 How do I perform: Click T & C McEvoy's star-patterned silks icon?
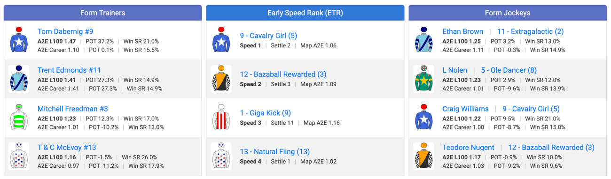click(x=19, y=156)
